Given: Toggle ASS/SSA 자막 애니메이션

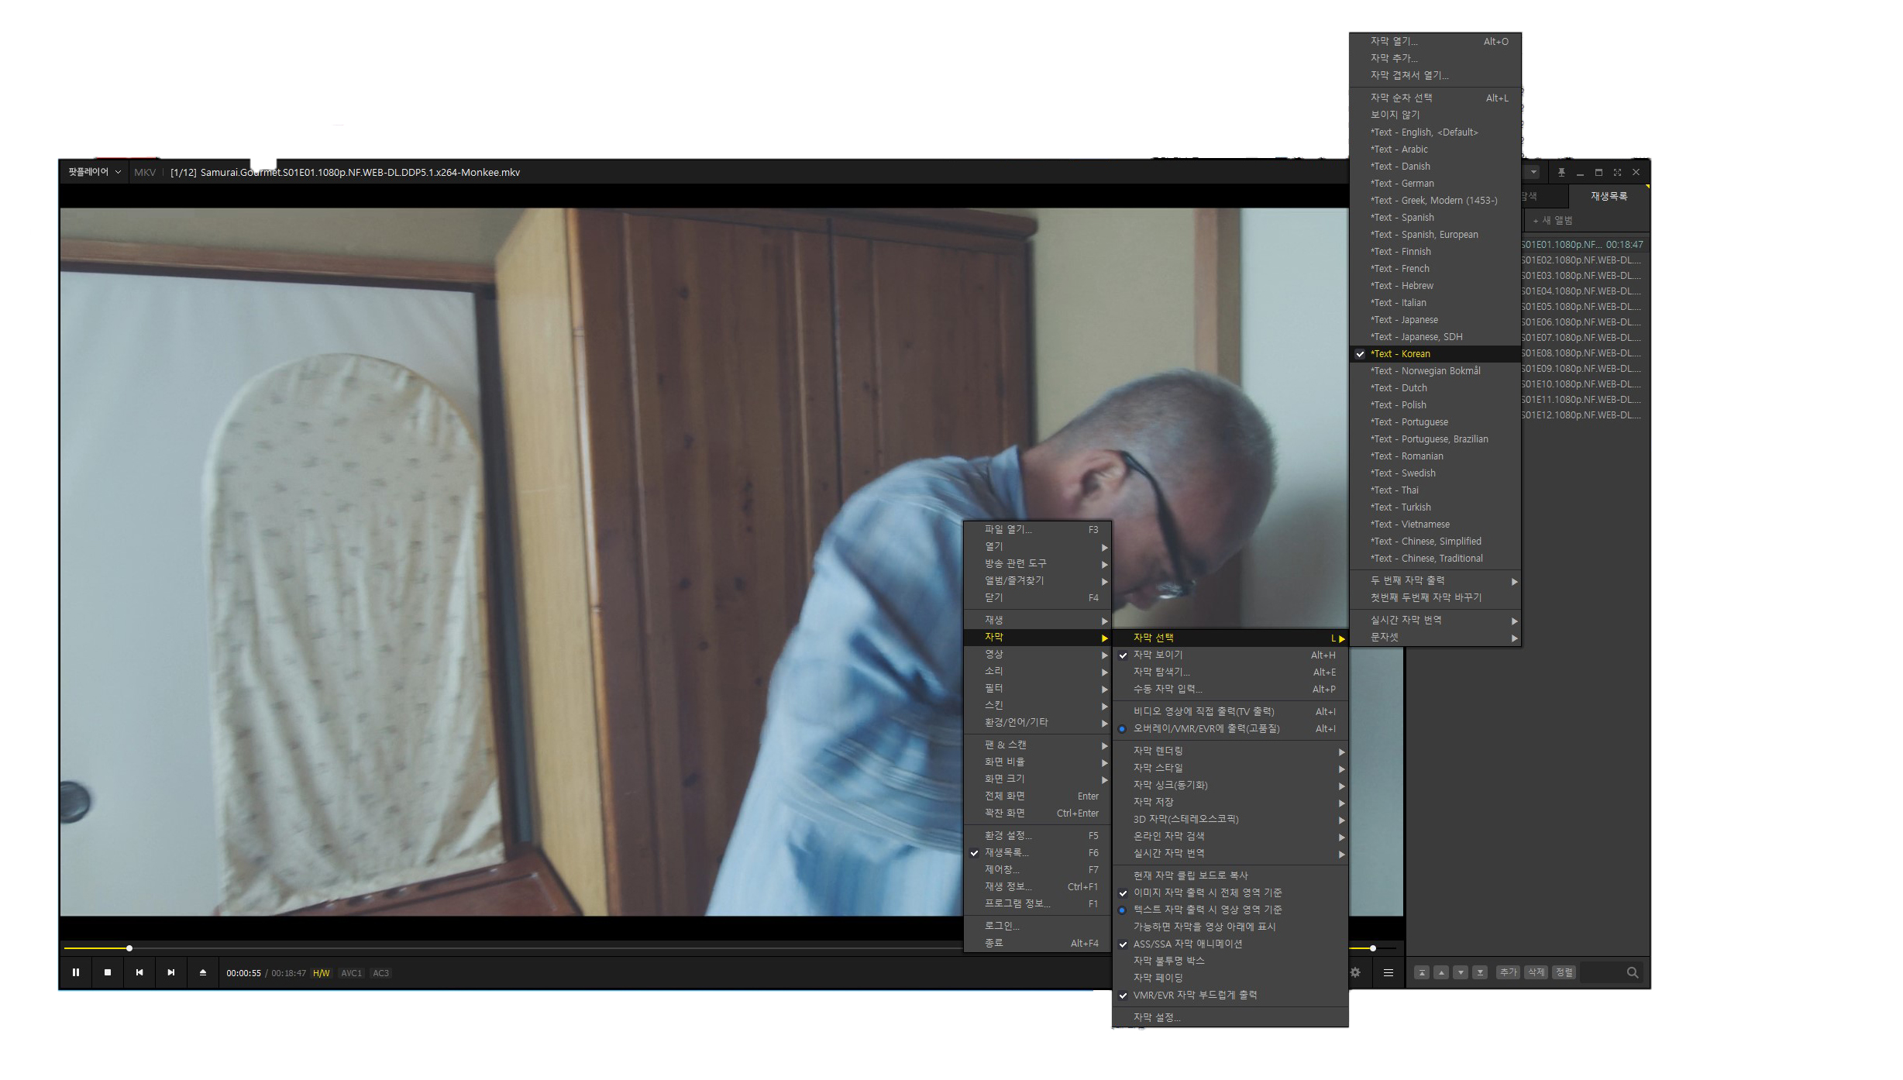Looking at the screenshot, I should [1230, 944].
